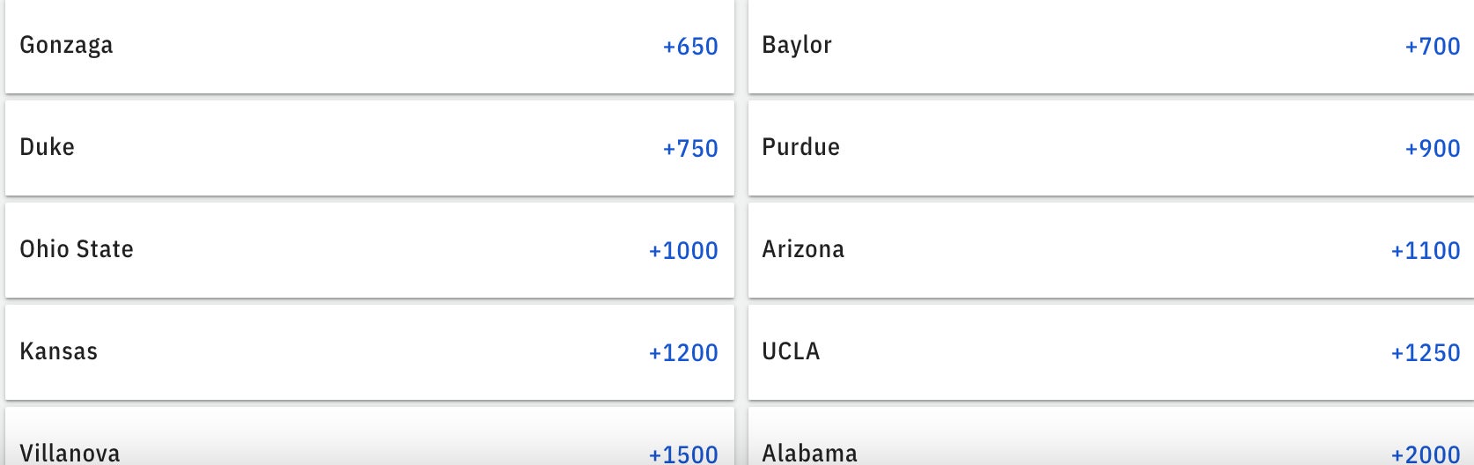Select the Villanova team label
The height and width of the screenshot is (465, 1474).
(70, 454)
